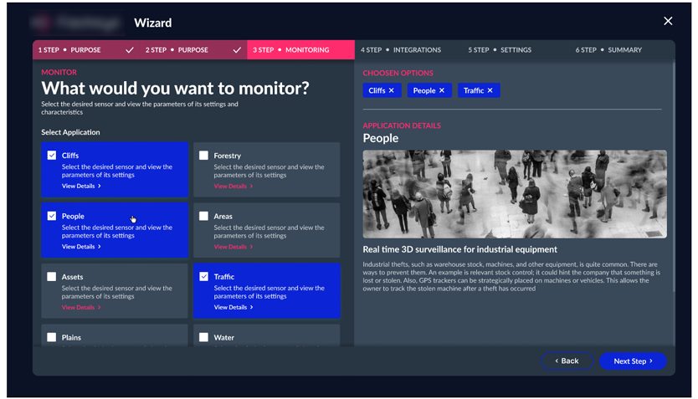Expand View Details under Areas

tap(233, 247)
